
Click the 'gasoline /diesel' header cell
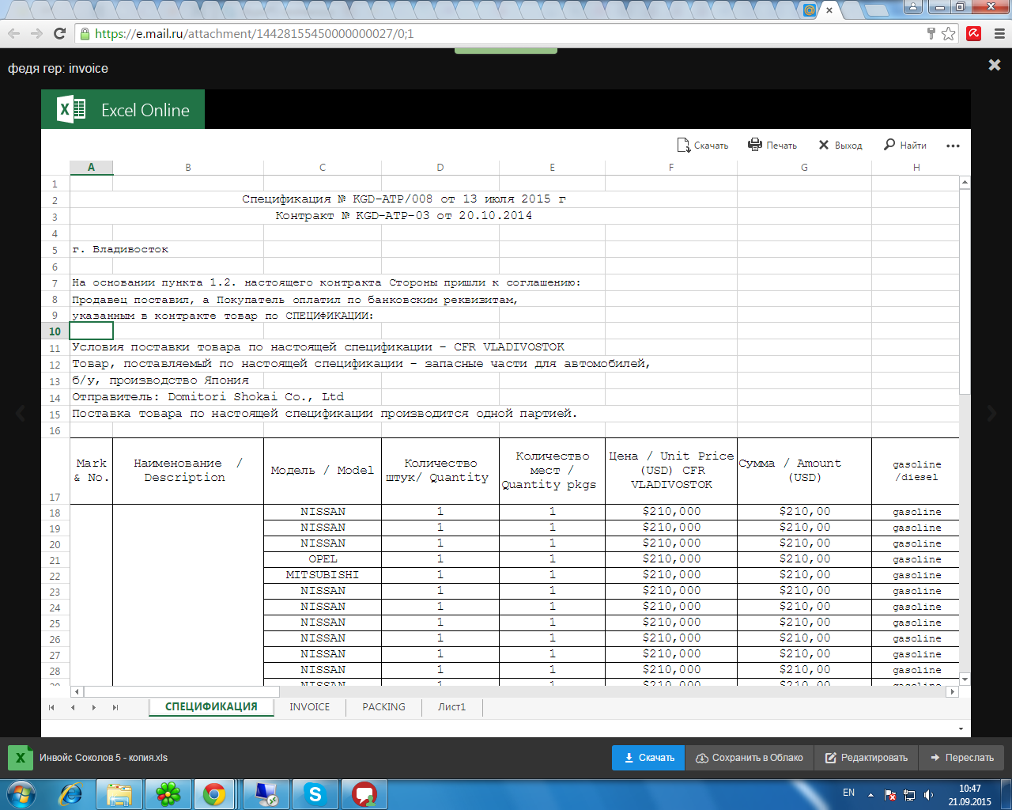pyautogui.click(x=916, y=471)
